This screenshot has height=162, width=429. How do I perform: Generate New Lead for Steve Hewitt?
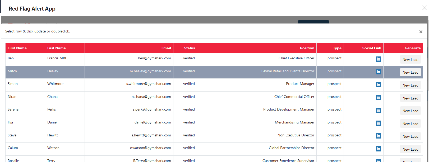point(410,136)
